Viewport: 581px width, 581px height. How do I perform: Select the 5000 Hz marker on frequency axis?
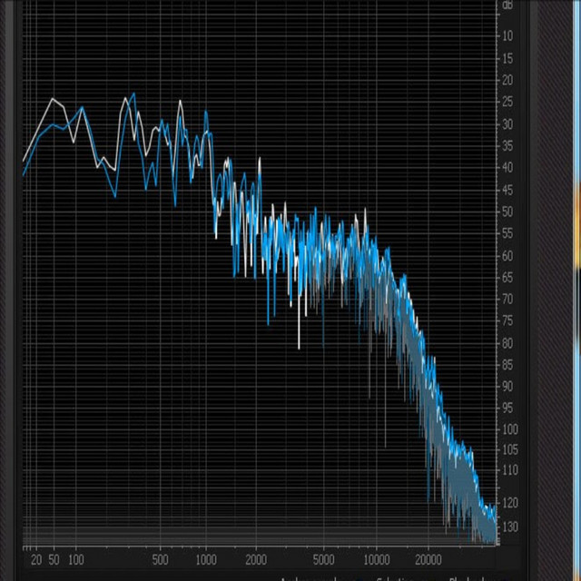[x=323, y=559]
